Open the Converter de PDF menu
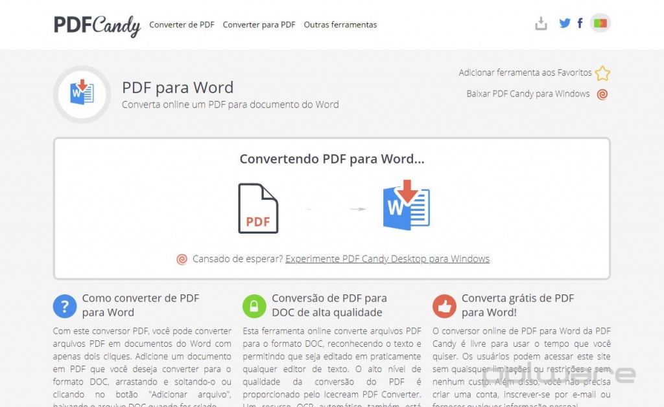Viewport: 664px width, 407px height. [182, 25]
